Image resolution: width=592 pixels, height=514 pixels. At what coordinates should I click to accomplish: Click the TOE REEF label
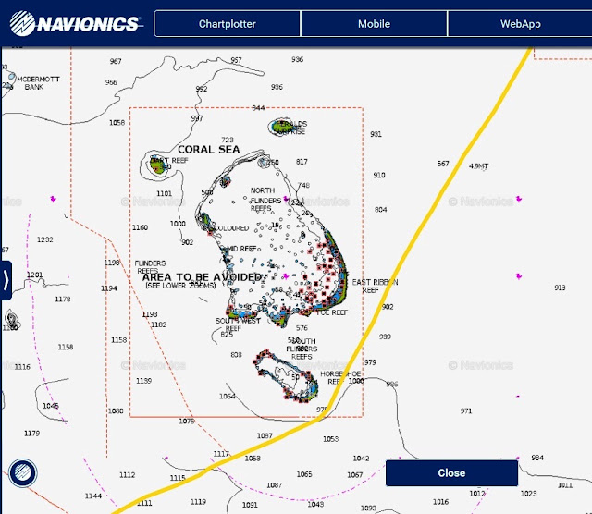332,312
